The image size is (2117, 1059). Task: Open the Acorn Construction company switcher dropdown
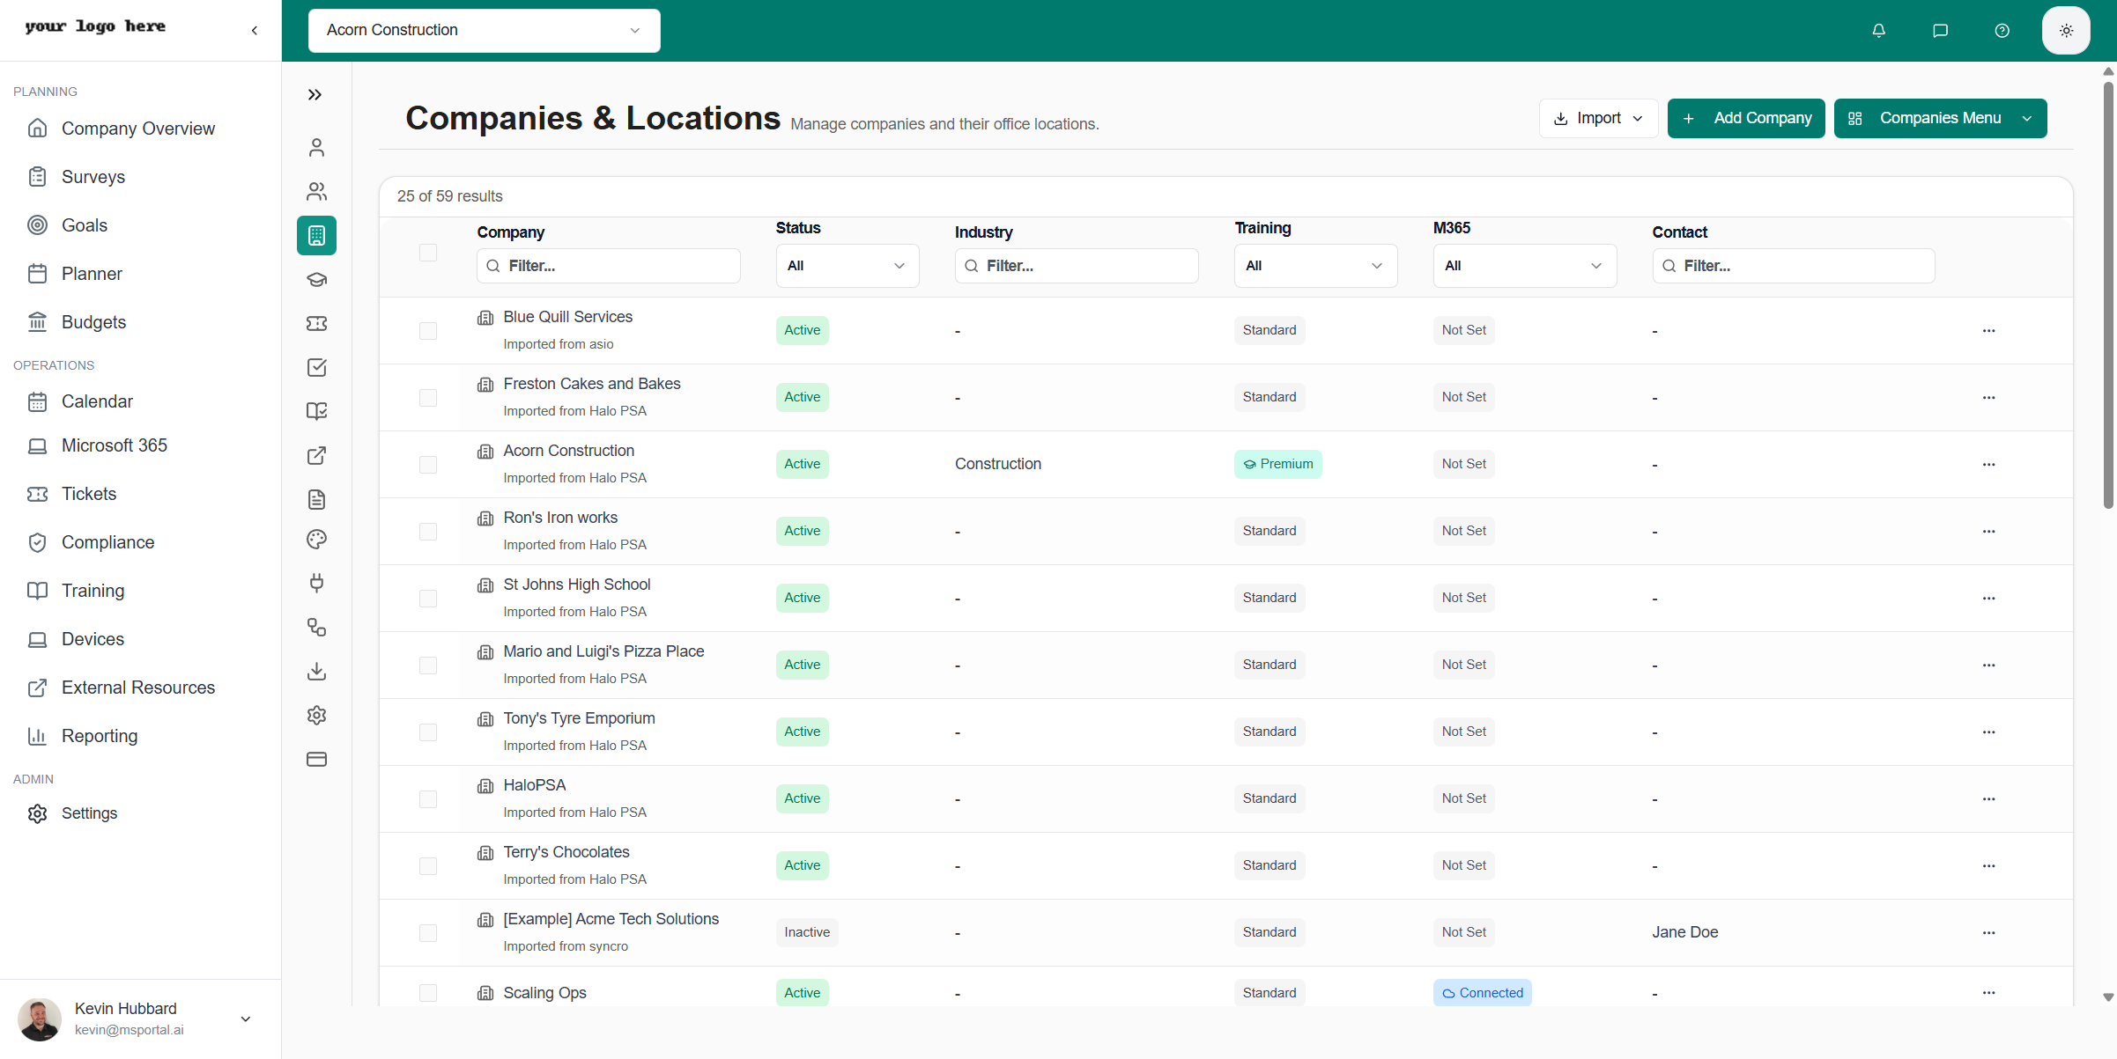click(484, 30)
